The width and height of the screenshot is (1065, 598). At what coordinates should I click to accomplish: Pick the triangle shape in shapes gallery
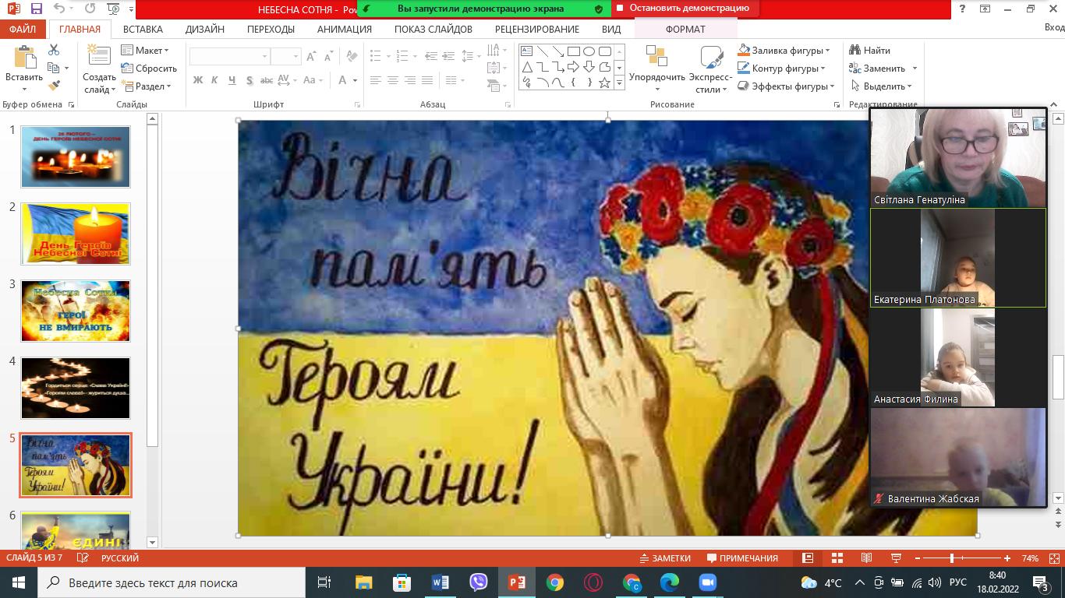527,67
